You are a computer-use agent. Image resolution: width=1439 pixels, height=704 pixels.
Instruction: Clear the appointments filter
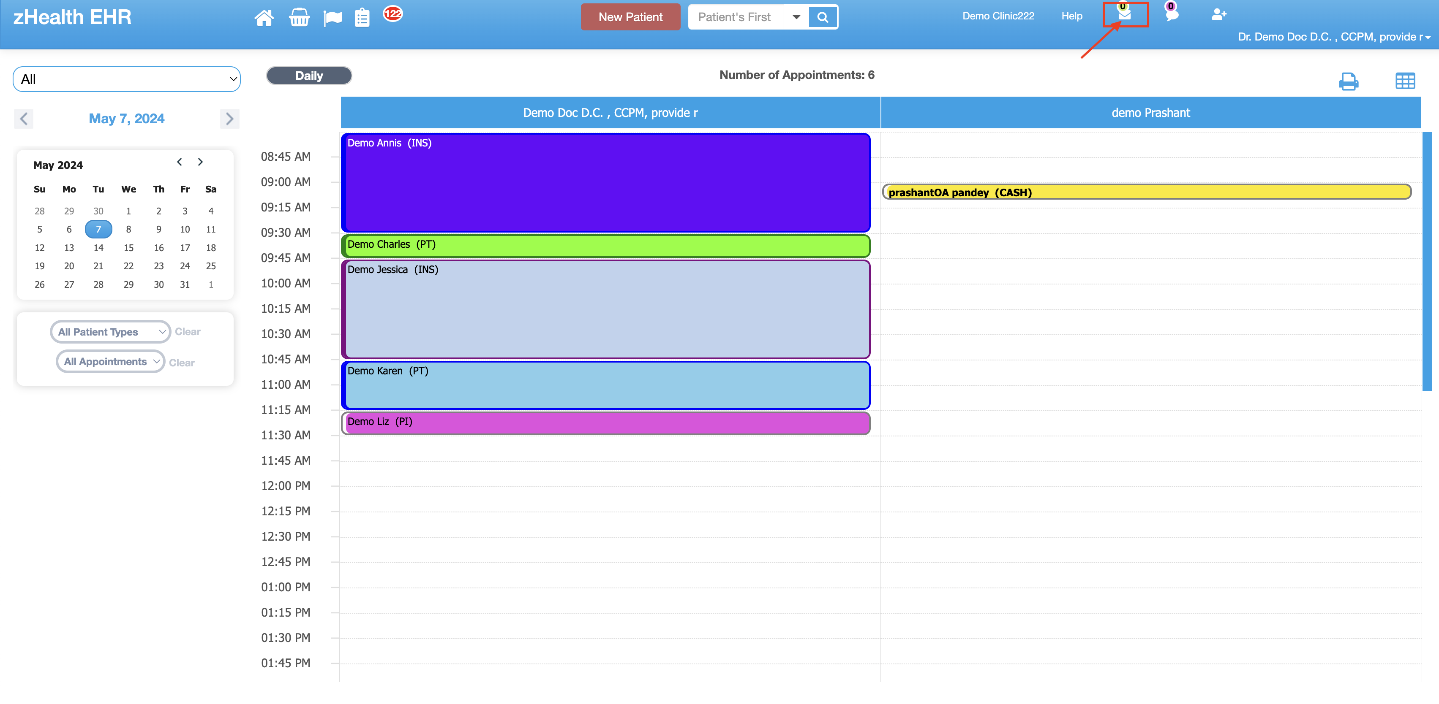182,363
